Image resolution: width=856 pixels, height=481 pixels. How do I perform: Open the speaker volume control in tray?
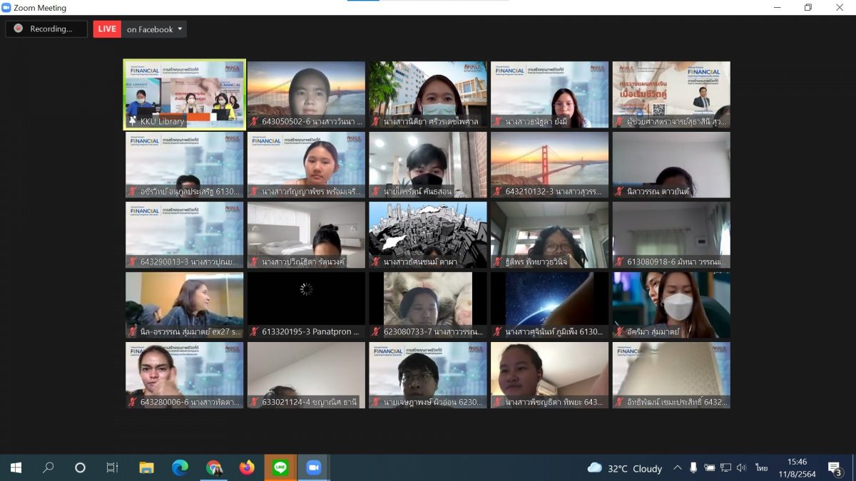[741, 467]
